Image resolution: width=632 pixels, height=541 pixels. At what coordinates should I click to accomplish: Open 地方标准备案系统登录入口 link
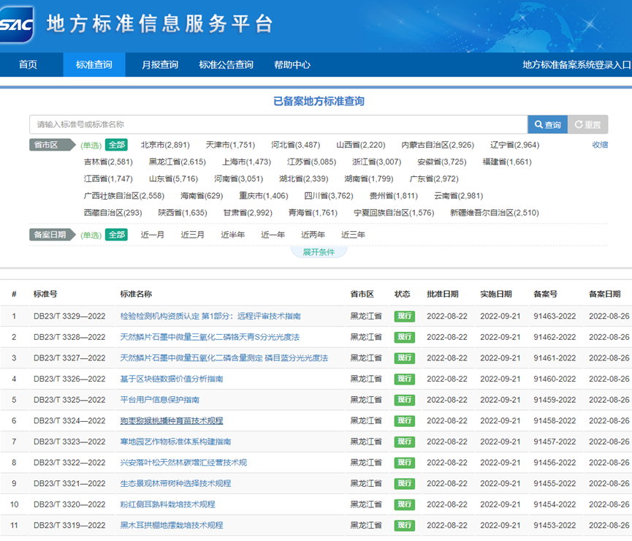(x=576, y=64)
